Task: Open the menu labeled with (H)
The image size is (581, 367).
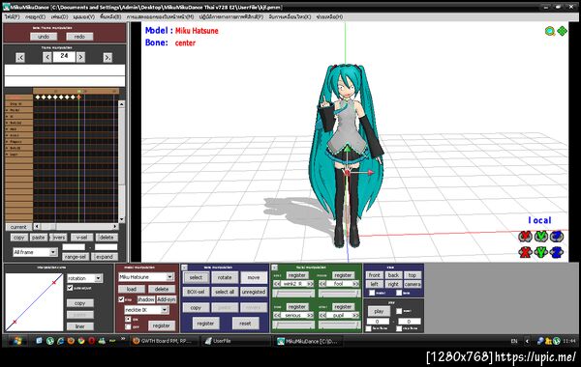Action: 329,16
